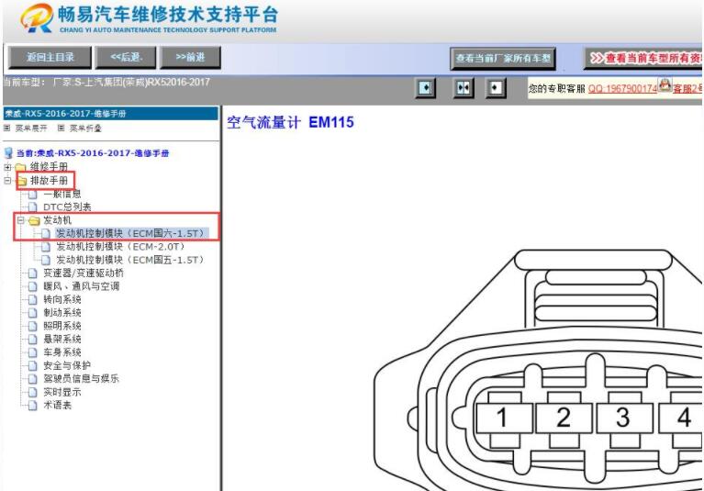Click the page icon beside 转向系统
The image size is (704, 491).
[32, 300]
